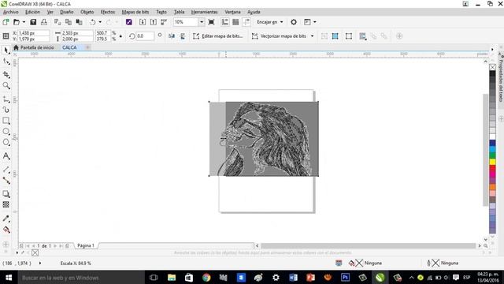The image size is (504, 284).
Task: Select the Polygon tool
Action: 6,142
